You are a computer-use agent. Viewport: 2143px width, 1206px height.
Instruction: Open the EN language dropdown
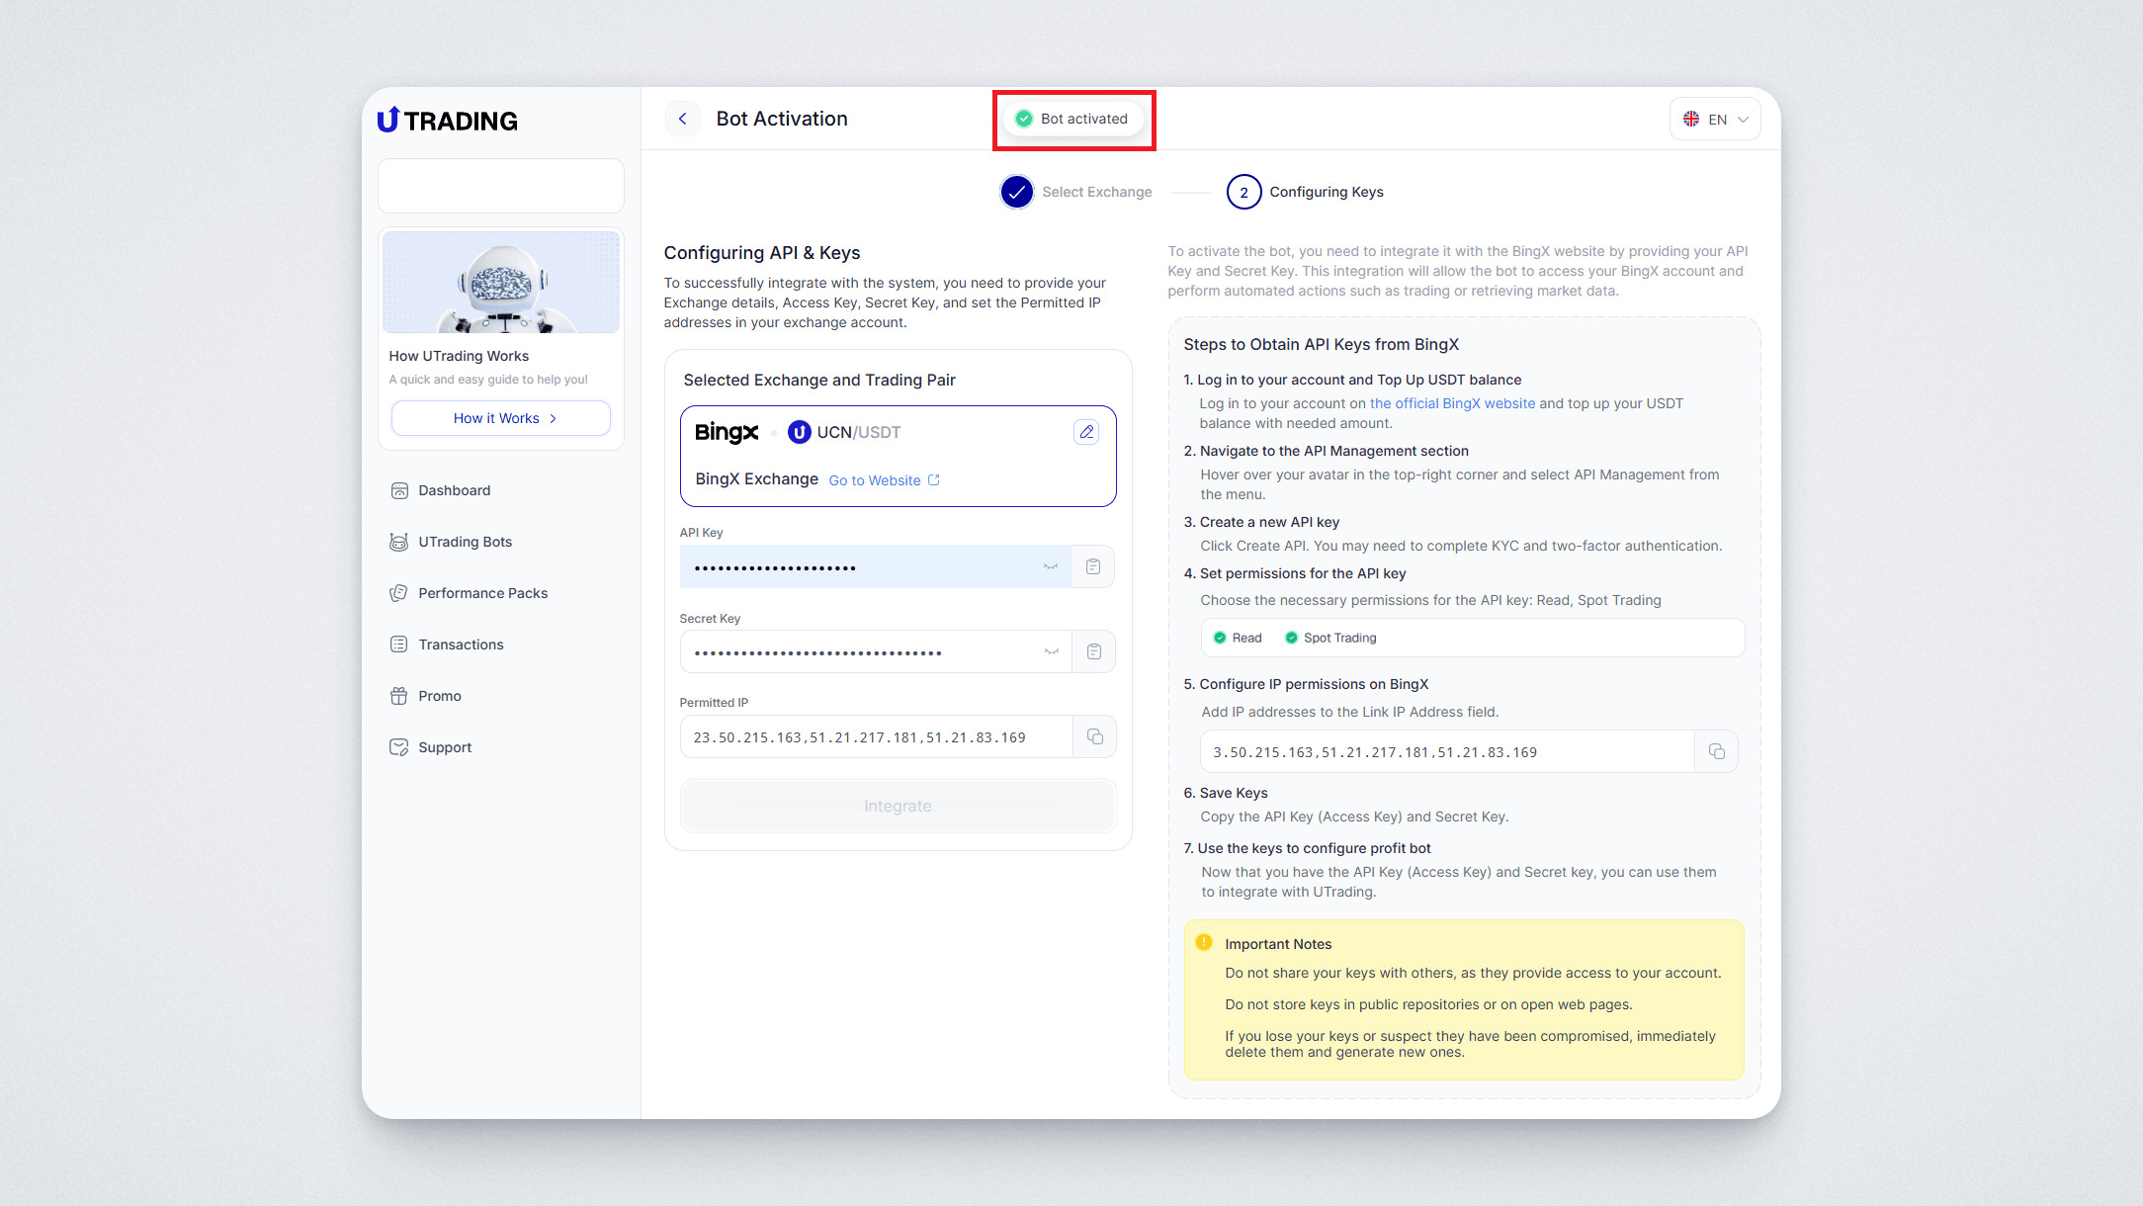pos(1715,119)
